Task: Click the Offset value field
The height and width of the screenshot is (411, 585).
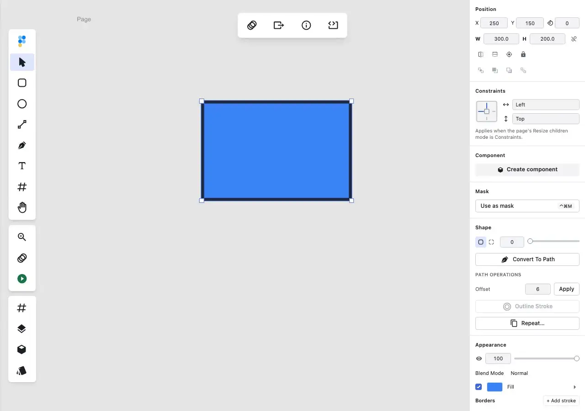Action: coord(538,289)
